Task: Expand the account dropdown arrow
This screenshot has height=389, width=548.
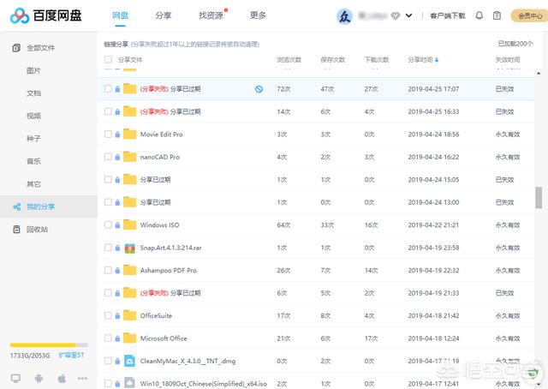Action: (x=408, y=15)
